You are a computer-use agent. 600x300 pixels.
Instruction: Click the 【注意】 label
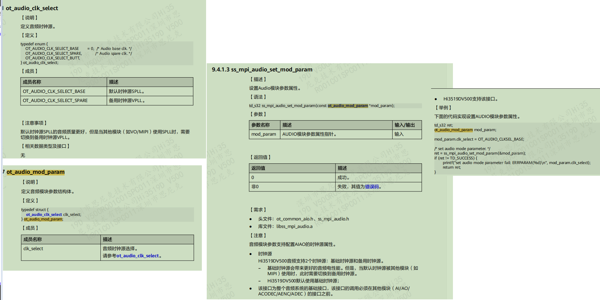258,235
